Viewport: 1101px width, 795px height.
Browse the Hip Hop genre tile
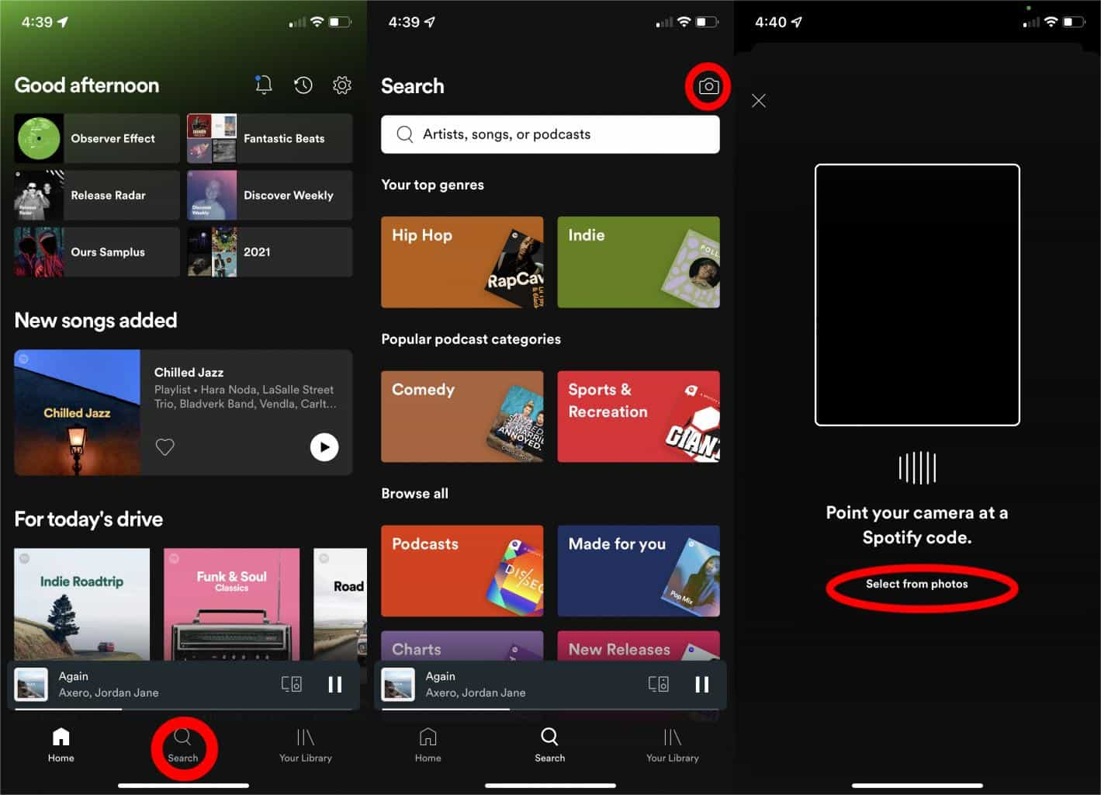462,262
